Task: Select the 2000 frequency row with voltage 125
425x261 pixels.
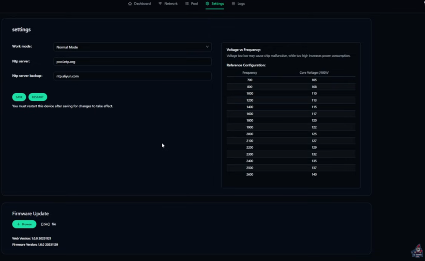Action: (x=291, y=134)
